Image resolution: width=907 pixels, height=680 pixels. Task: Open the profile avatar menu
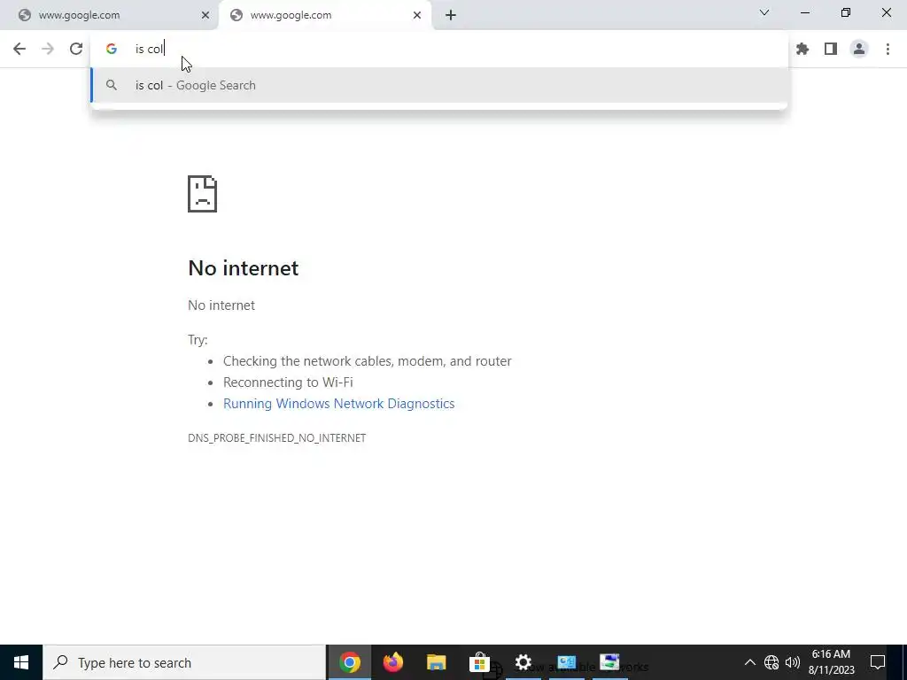pyautogui.click(x=859, y=49)
